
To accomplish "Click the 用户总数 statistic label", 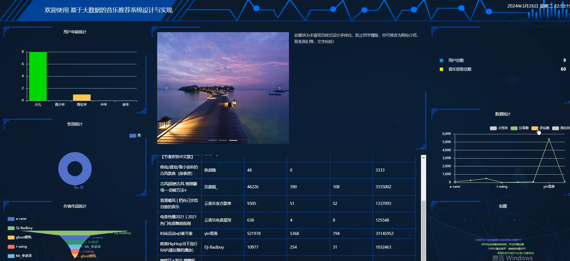I will 456,60.
